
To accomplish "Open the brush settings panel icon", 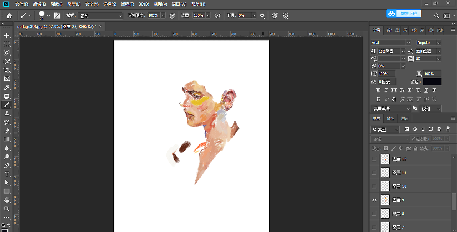I will (x=57, y=16).
